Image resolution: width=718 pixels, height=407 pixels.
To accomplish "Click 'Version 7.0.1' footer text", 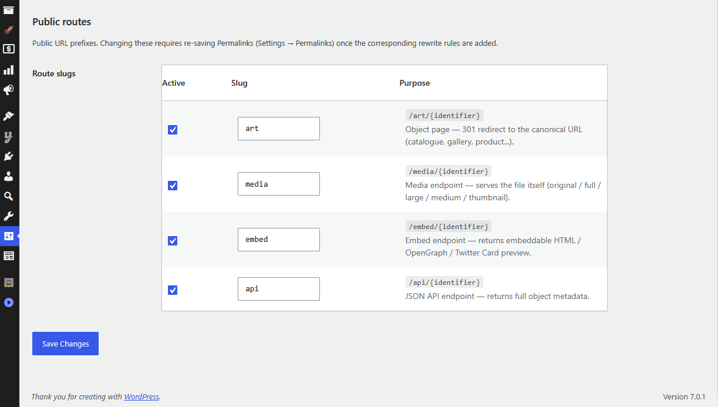I will coord(684,396).
